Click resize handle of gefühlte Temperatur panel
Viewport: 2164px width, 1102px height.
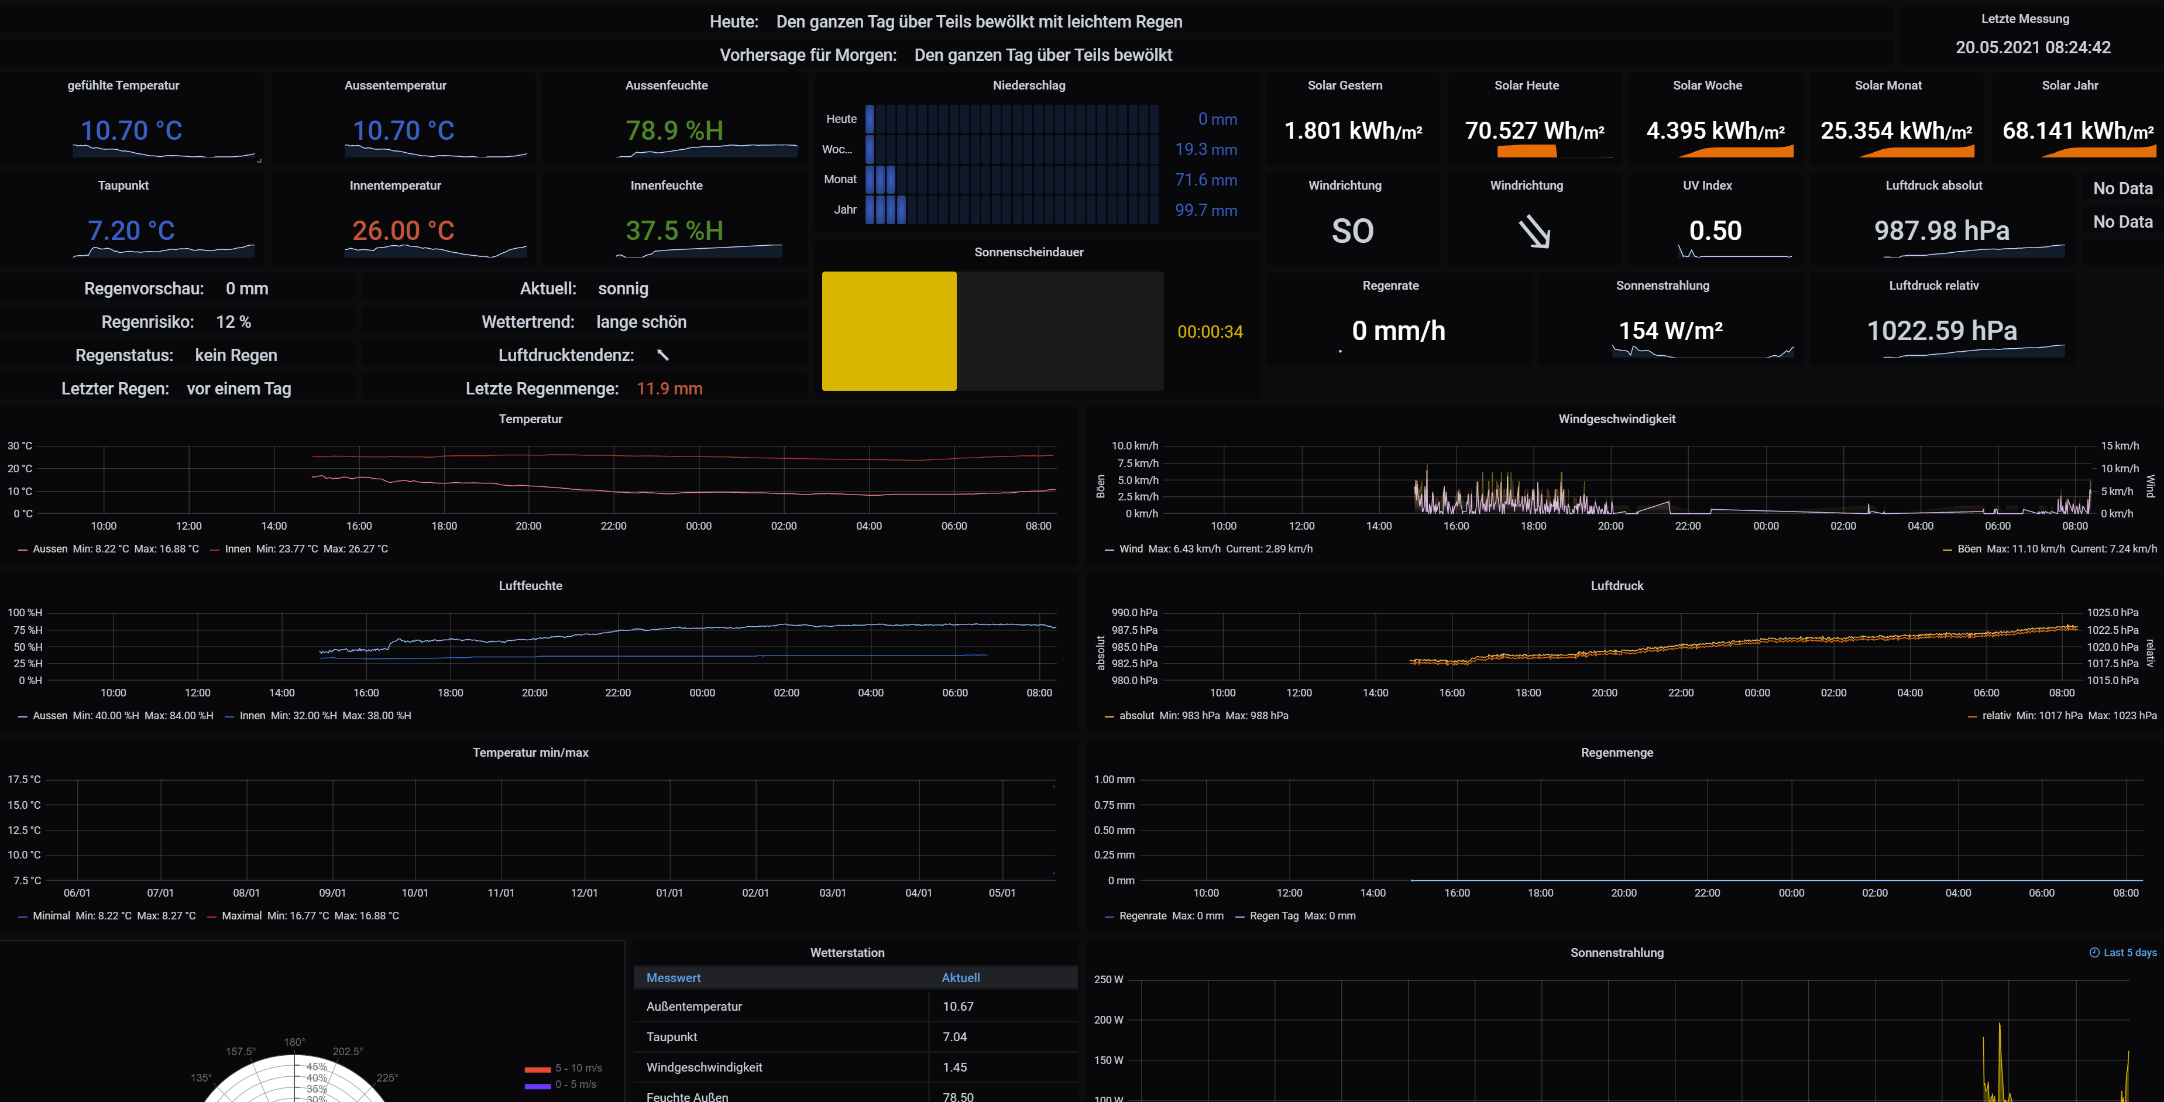click(x=259, y=160)
